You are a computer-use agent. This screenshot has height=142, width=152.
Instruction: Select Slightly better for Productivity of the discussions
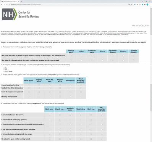tap(39, 88)
